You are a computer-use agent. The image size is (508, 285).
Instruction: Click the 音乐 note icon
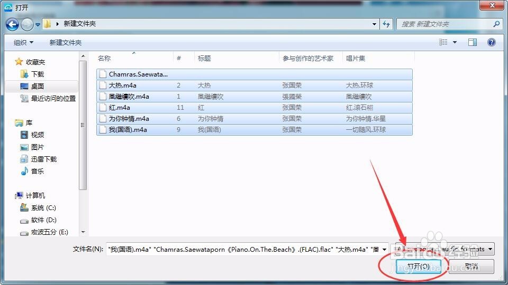pyautogui.click(x=24, y=171)
